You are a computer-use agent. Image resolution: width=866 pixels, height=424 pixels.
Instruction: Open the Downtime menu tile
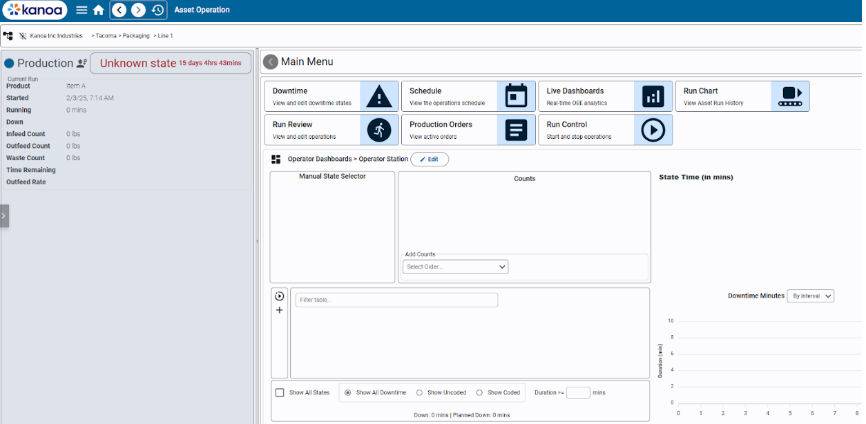(331, 96)
